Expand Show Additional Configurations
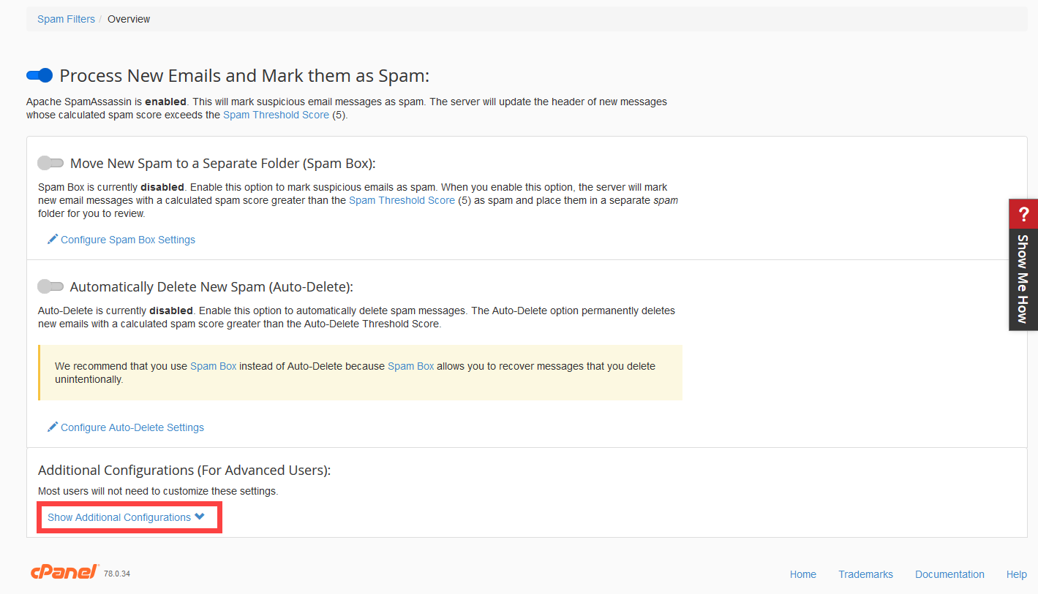Viewport: 1038px width, 594px height. [x=119, y=517]
